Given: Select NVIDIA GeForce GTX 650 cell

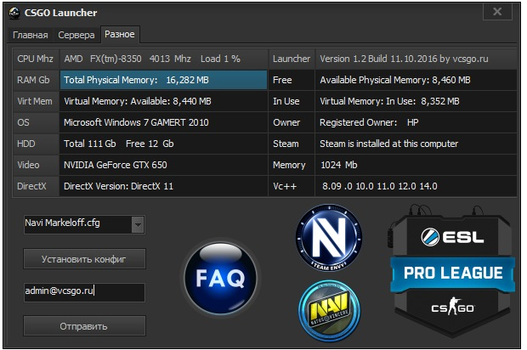Looking at the screenshot, I should (x=164, y=165).
